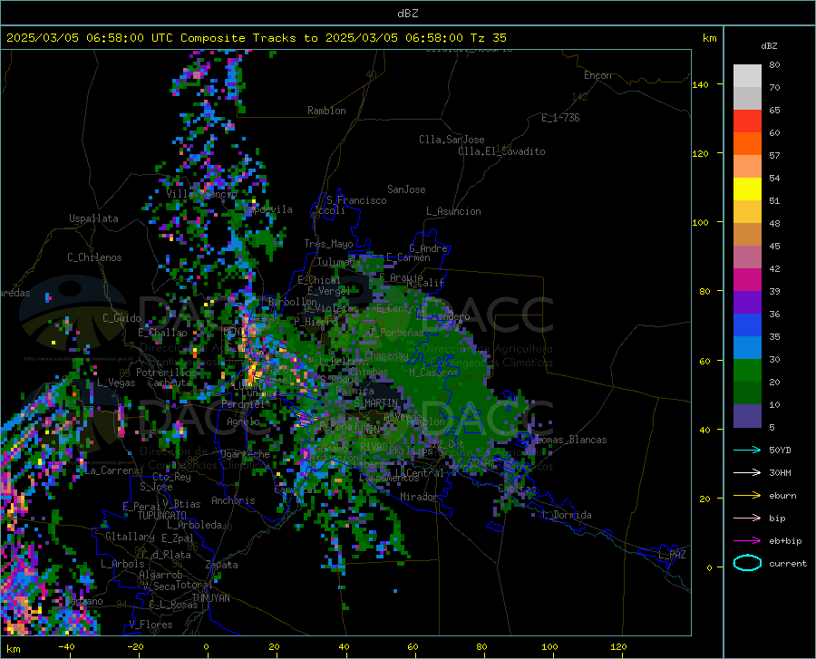The width and height of the screenshot is (816, 659).
Task: Click the SanJose map label
Action: pos(406,189)
